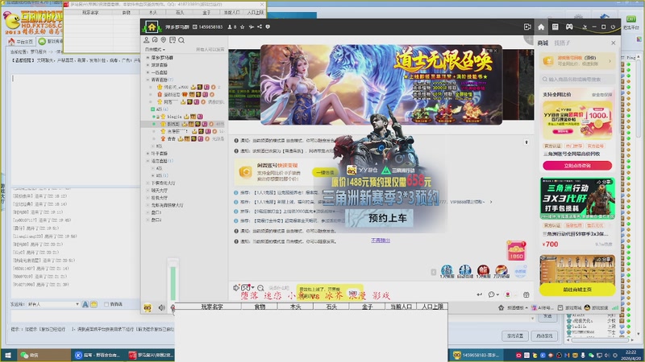645x362 pixels.
Task: Click the pink 立刻点击咨询 button
Action: (577, 166)
